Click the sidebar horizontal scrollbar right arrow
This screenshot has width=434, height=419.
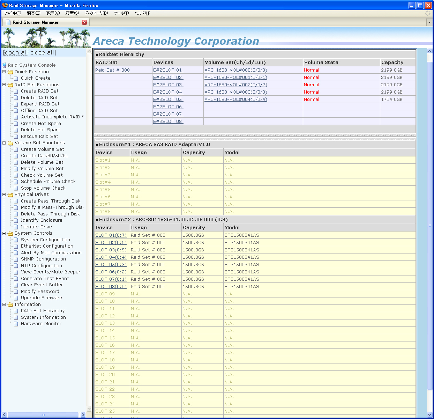(x=83, y=415)
